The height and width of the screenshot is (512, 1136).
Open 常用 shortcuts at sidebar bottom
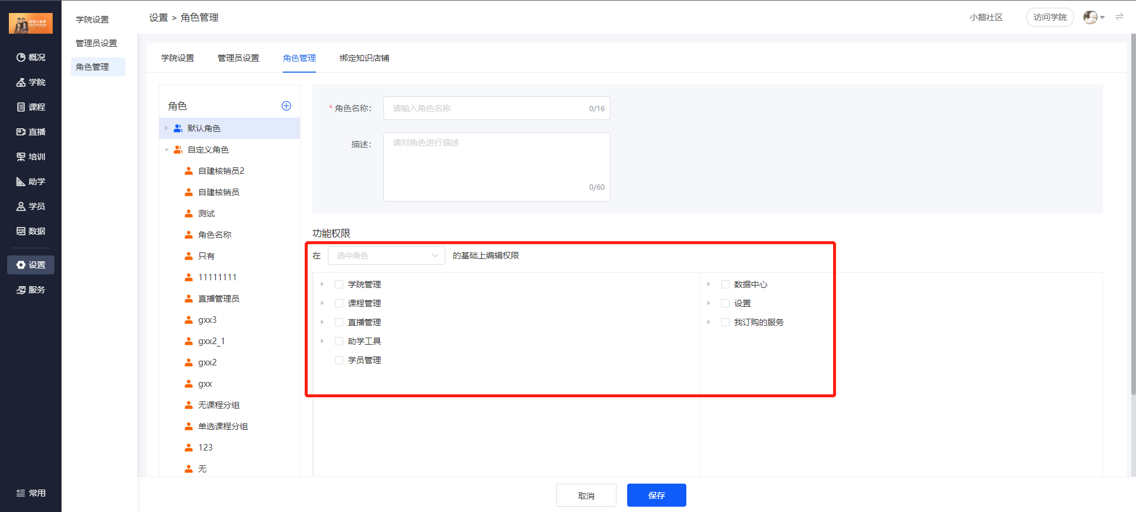tap(31, 493)
